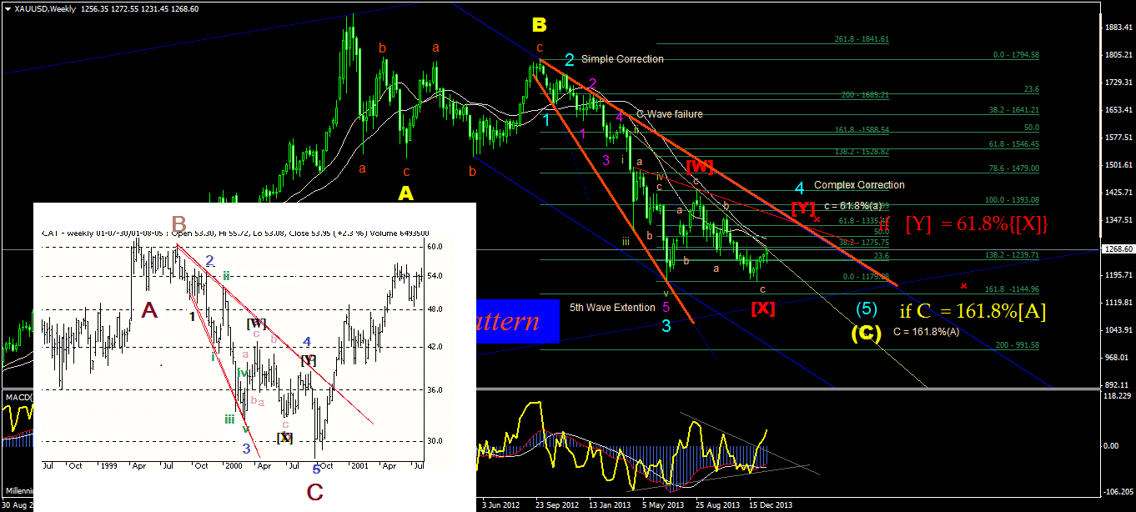Click the '5 May 2013' date label
Screen dimensions: 1136x512
pyautogui.click(x=665, y=504)
